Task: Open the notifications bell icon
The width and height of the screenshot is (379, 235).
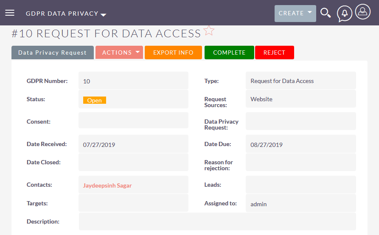Action: tap(344, 14)
